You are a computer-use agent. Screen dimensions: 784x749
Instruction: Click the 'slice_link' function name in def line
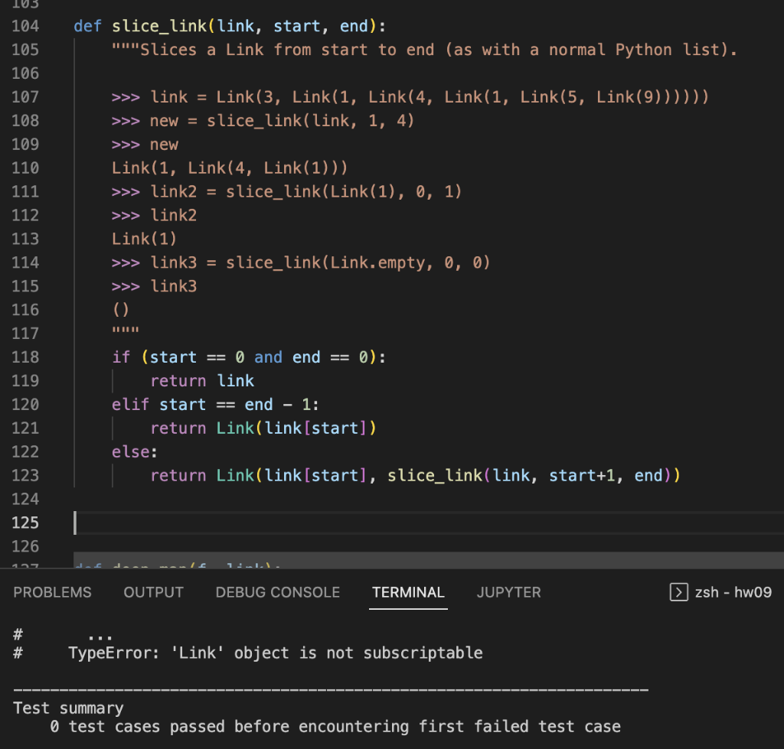pos(159,26)
